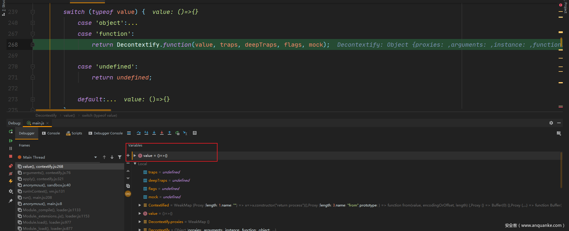Collapse the Local variables group
Viewport: 569px width, 231px height.
point(135,164)
